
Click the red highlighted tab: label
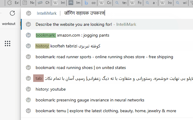38,78
